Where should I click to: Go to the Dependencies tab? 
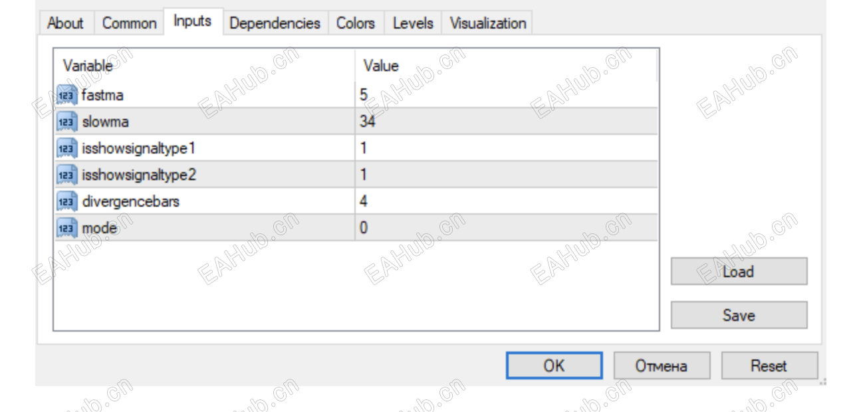point(275,23)
